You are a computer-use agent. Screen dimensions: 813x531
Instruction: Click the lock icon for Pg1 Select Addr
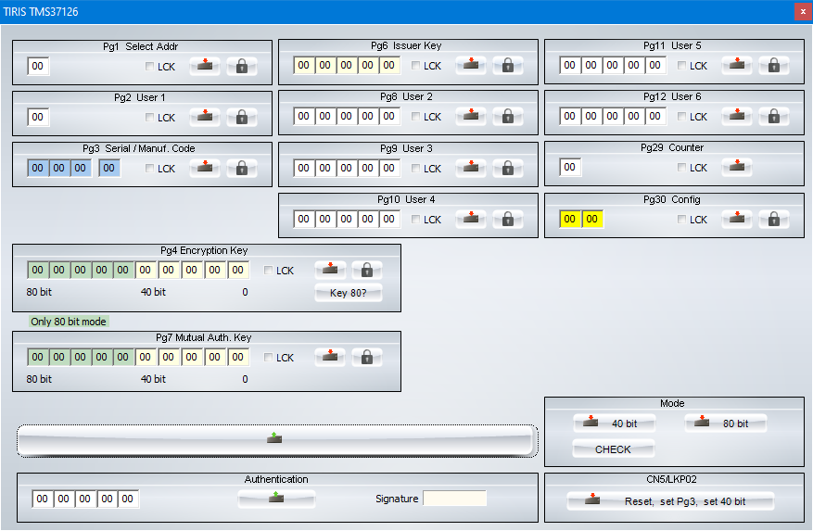[x=242, y=66]
